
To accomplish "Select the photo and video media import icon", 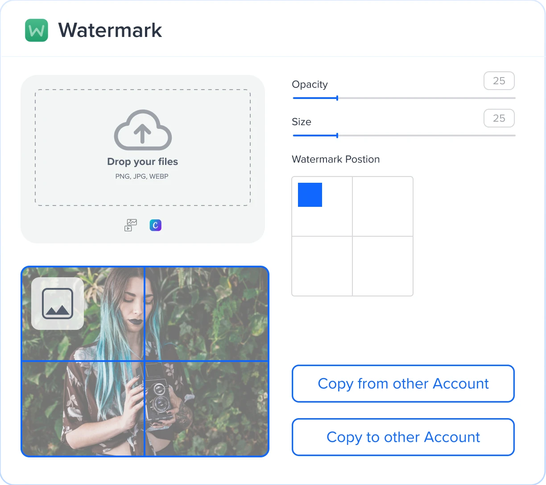I will click(x=130, y=225).
